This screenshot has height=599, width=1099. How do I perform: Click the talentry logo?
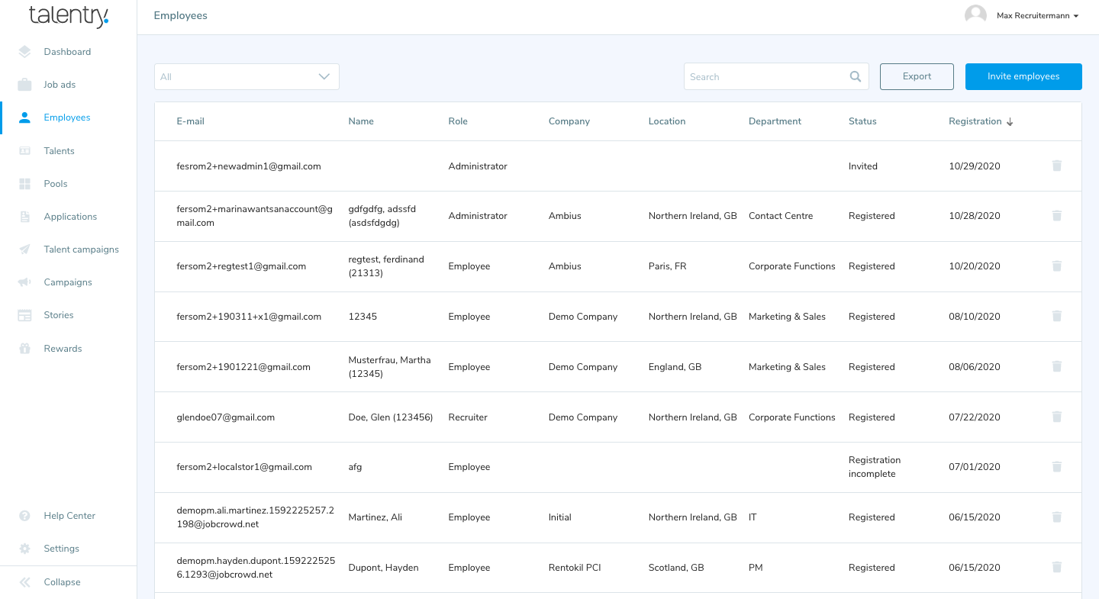click(69, 16)
